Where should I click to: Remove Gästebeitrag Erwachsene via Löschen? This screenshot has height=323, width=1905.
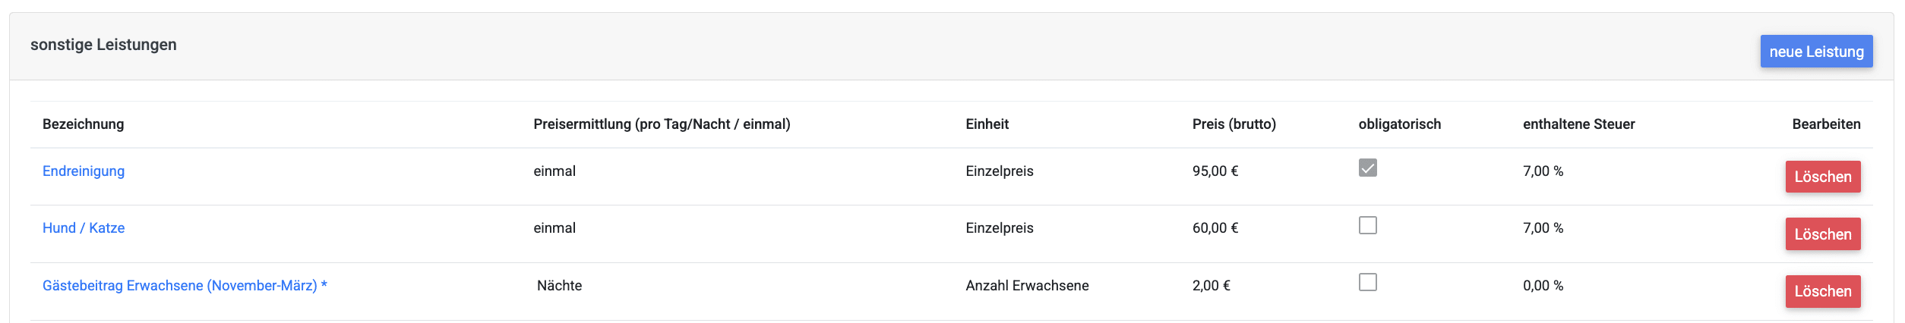1822,291
